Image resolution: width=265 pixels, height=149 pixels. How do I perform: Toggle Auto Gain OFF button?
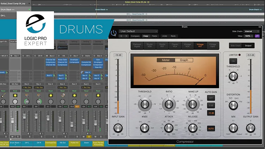[211, 98]
